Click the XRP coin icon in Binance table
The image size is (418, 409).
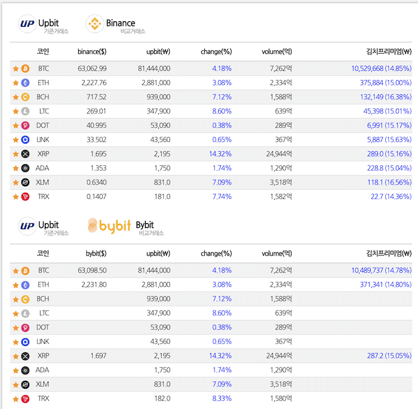point(25,154)
